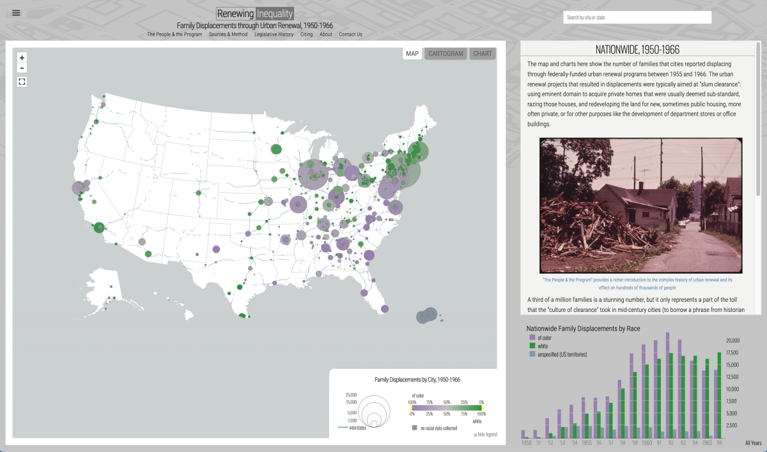This screenshot has height=452, width=767.
Task: Hide the map legend
Action: (484, 434)
